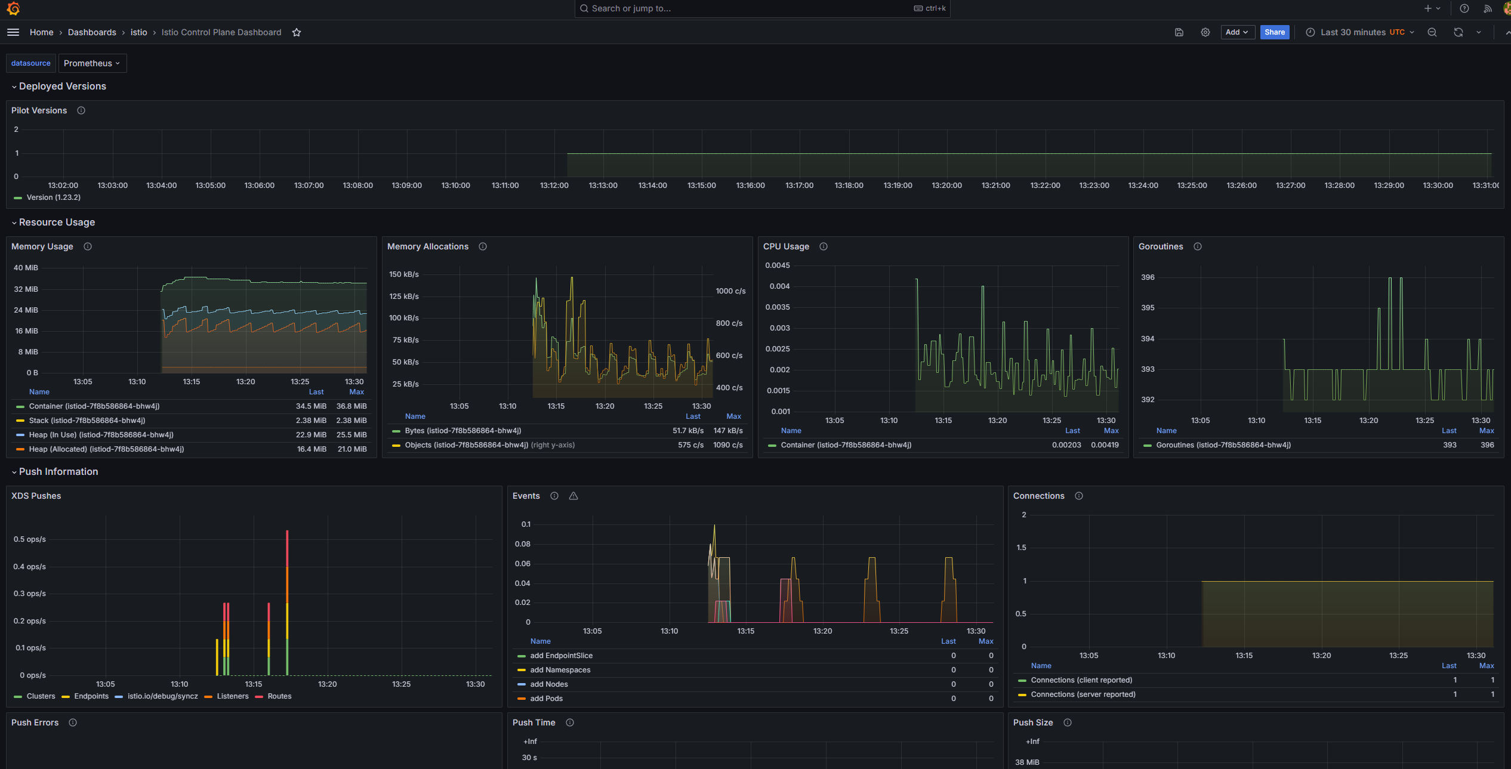Click the Events panel warning triangle icon
Screen dimensions: 1511x769
[x=573, y=496]
